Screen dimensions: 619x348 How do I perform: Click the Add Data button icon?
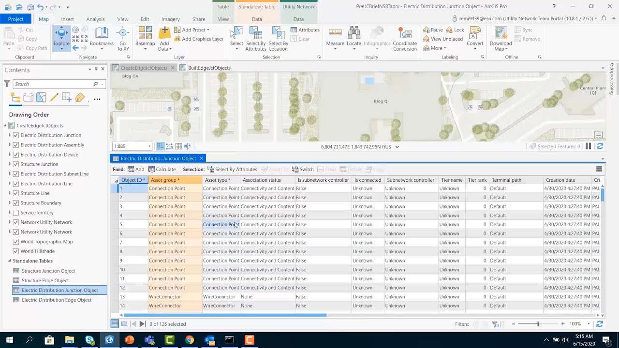(x=164, y=33)
